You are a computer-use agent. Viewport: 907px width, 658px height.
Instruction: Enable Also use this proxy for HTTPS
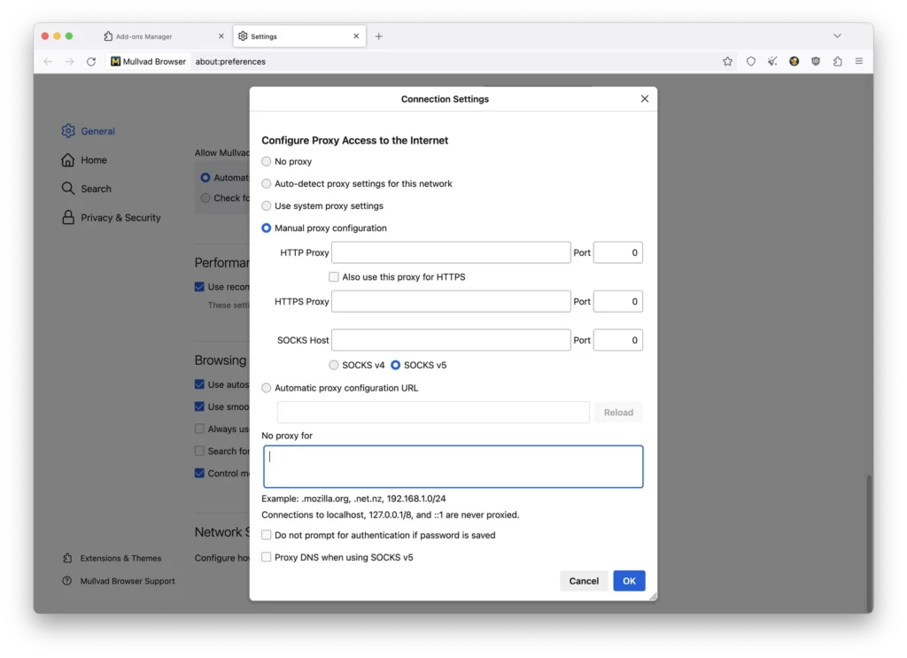pyautogui.click(x=334, y=277)
